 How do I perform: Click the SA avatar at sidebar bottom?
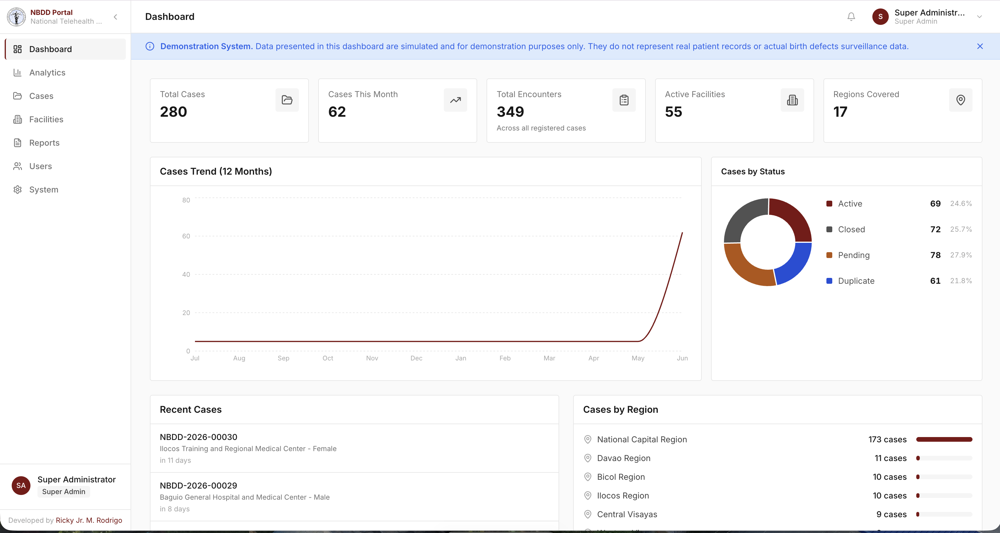coord(21,486)
